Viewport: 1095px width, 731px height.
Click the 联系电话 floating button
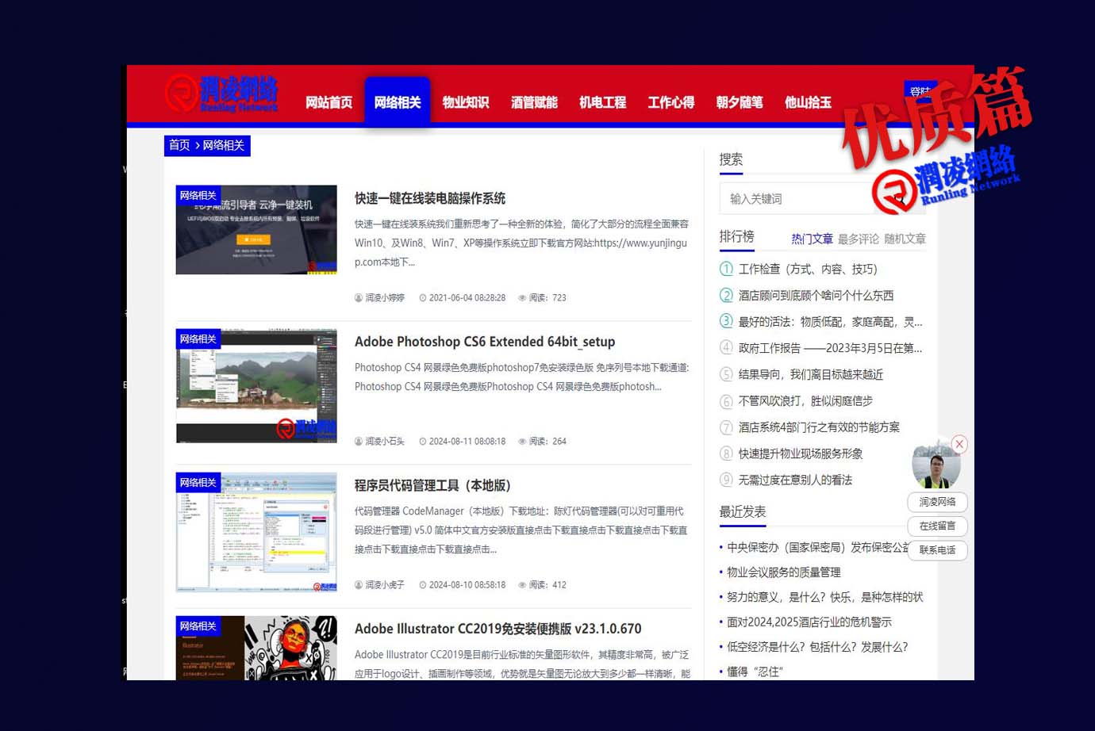coord(937,549)
